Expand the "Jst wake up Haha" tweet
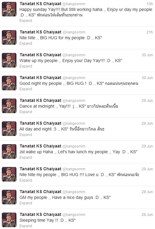Image resolution: width=155 pixels, height=229 pixels. (x=26, y=157)
